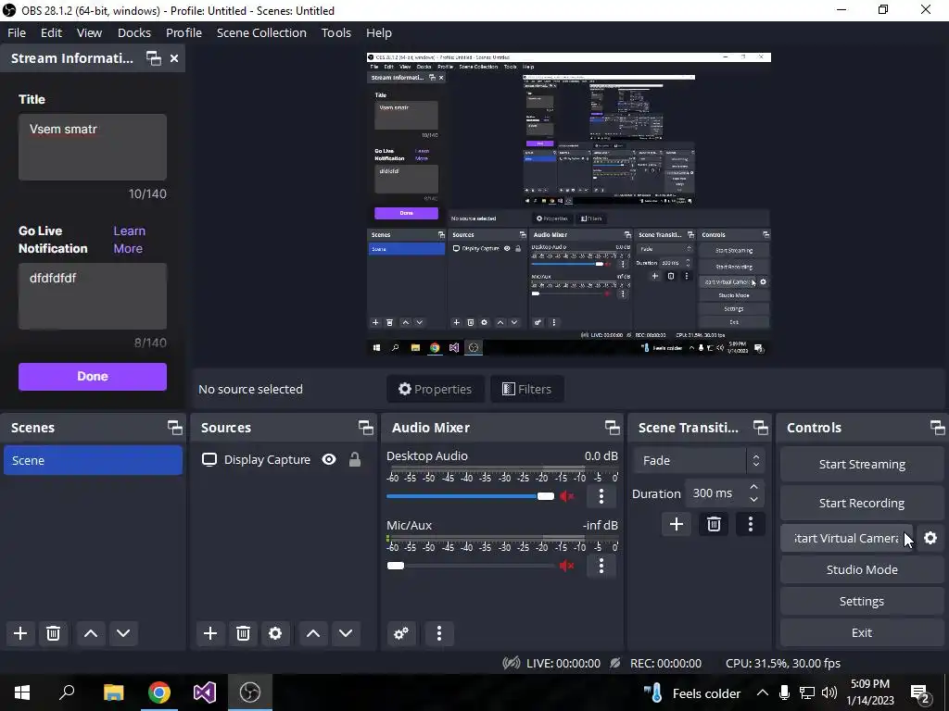Open OBS Settings from Controls
This screenshot has width=949, height=711.
(x=862, y=601)
